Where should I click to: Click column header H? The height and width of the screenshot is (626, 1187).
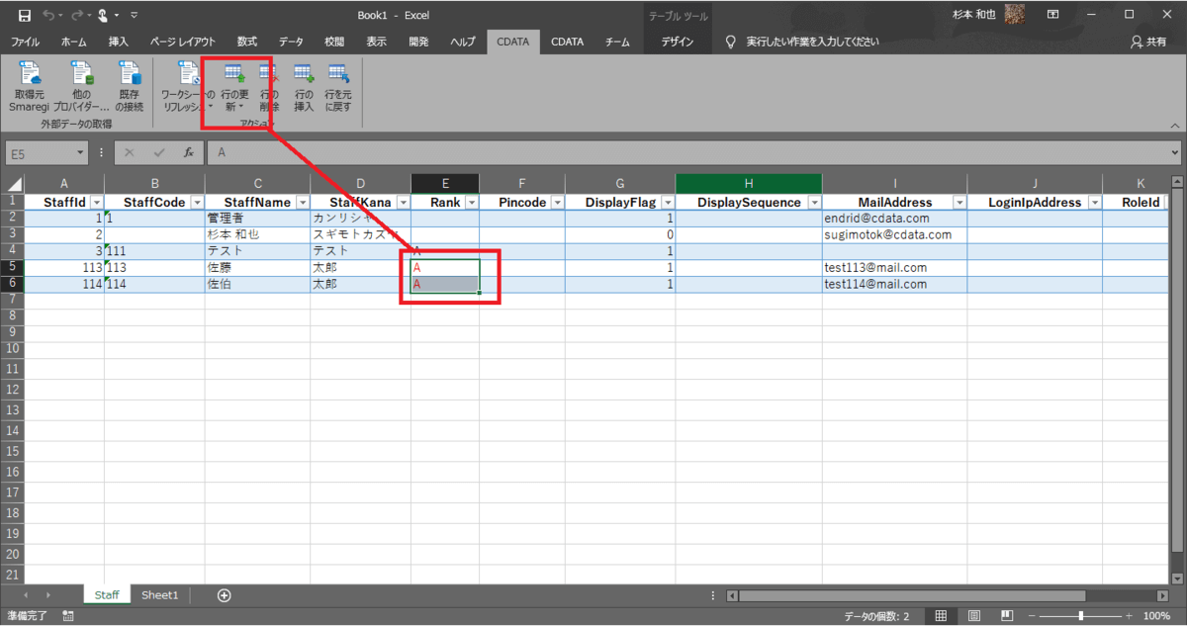click(x=749, y=183)
